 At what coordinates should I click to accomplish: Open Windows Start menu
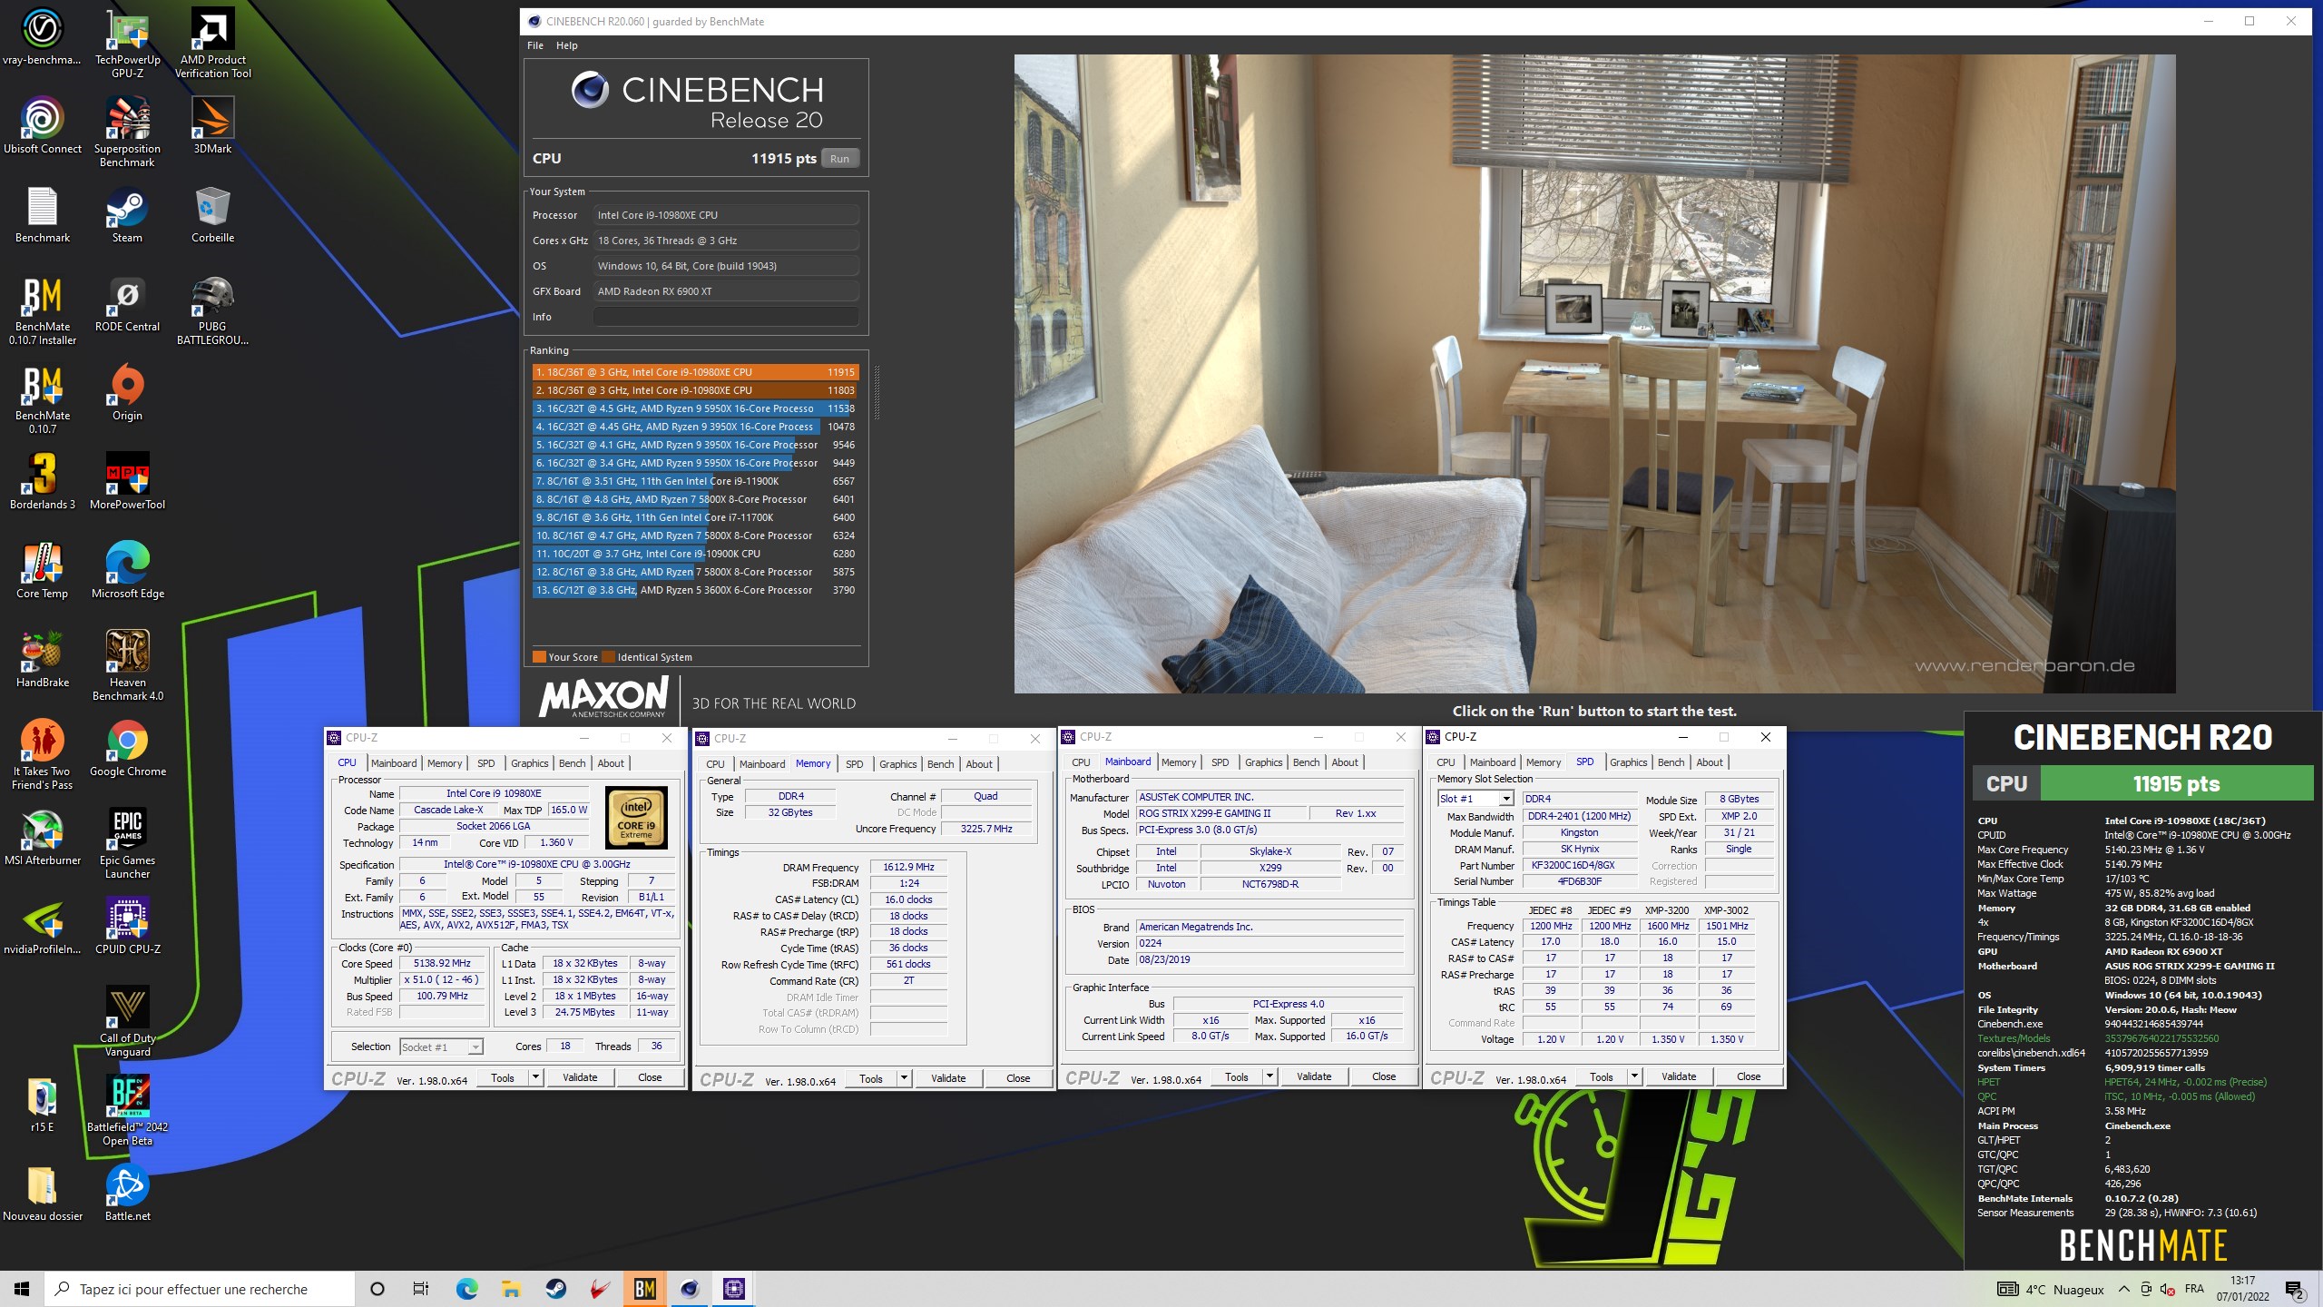(22, 1289)
